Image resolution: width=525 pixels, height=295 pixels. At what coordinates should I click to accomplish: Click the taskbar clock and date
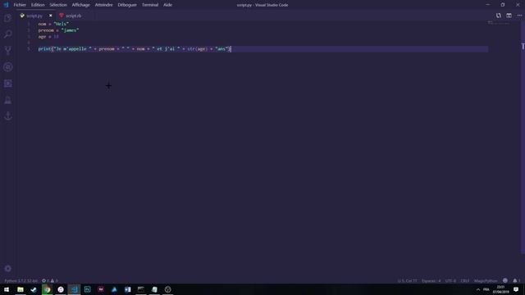click(x=501, y=289)
